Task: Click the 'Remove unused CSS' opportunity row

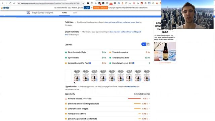Action: 107,114
